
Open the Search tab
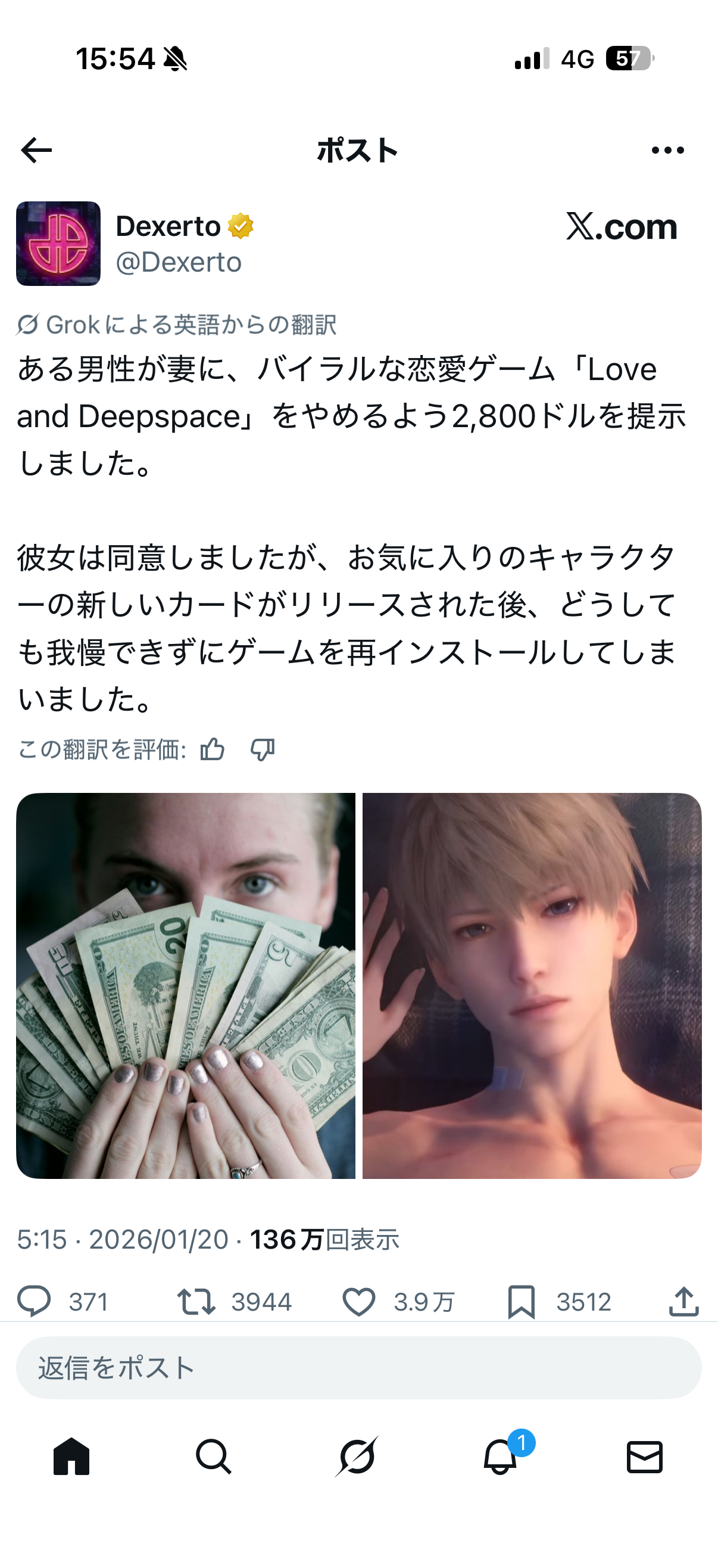click(214, 1456)
